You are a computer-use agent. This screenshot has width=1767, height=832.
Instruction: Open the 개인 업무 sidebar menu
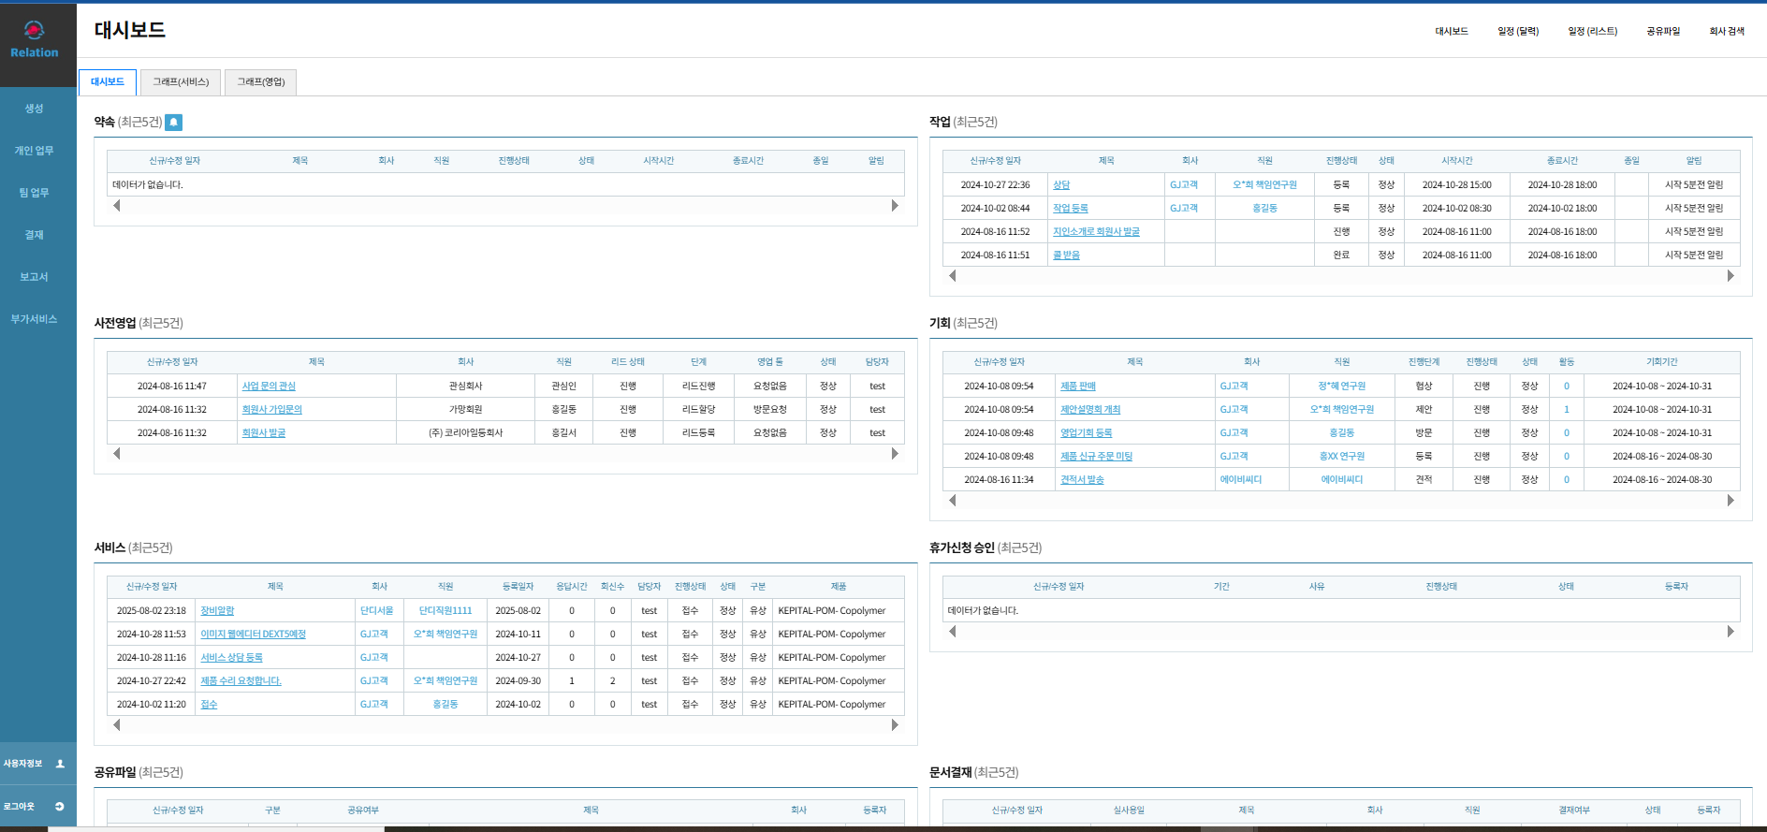point(35,151)
